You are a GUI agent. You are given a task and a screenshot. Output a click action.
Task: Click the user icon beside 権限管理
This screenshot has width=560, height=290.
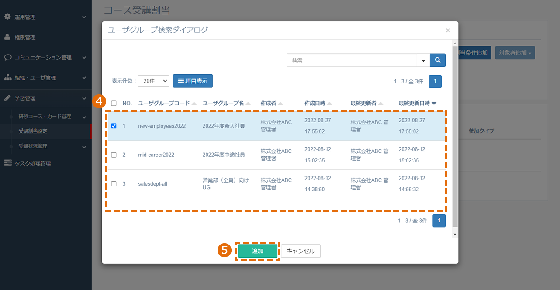(x=7, y=37)
